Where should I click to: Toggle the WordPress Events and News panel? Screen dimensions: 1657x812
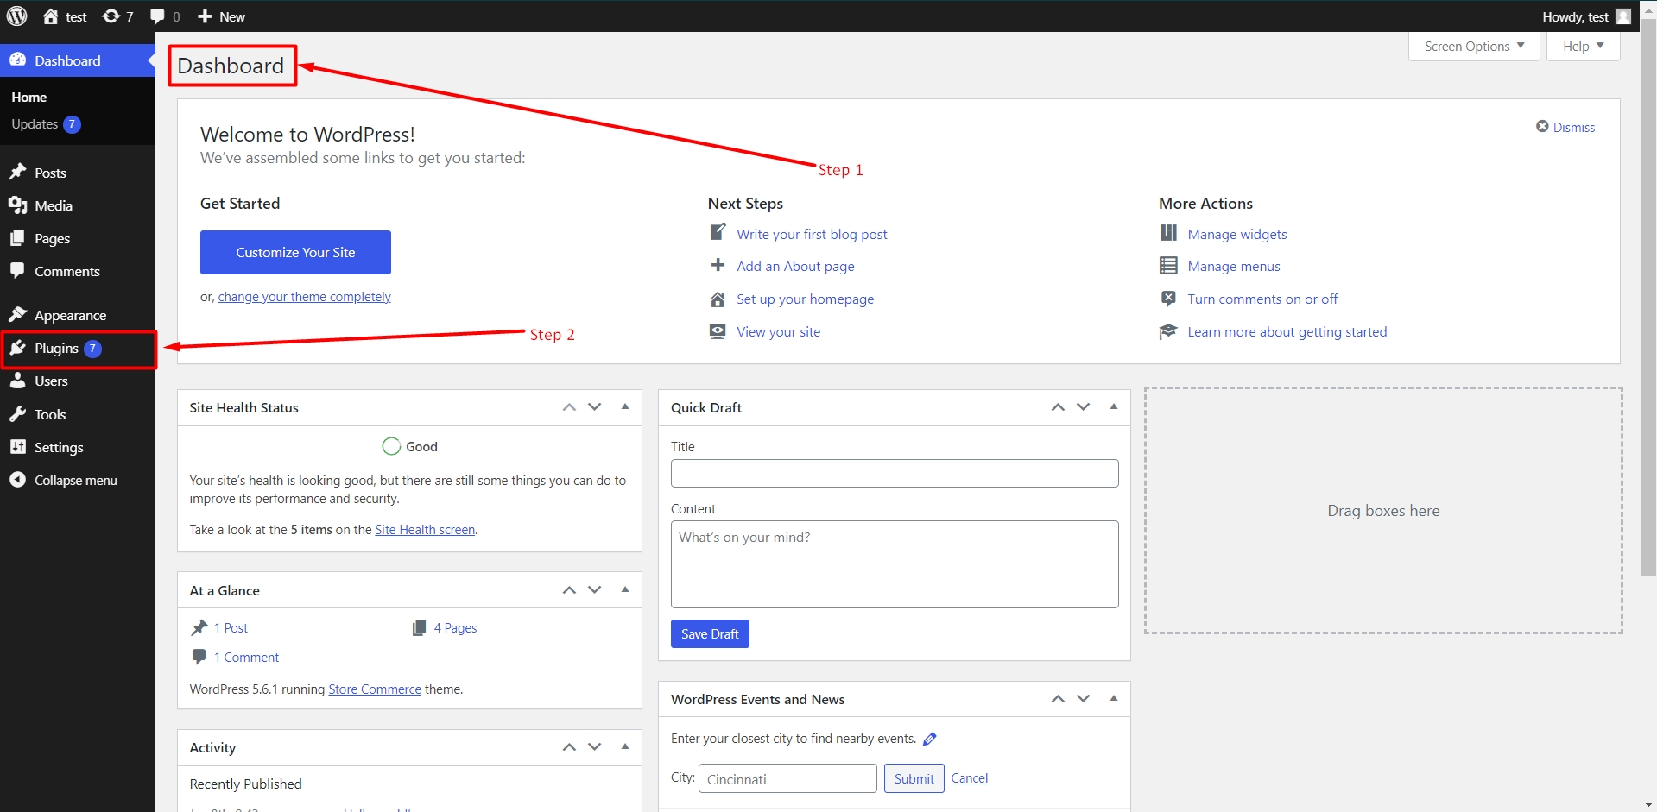pos(1114,698)
